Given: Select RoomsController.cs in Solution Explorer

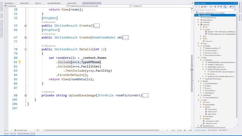Looking at the screenshot, I should pyautogui.click(x=212, y=53).
